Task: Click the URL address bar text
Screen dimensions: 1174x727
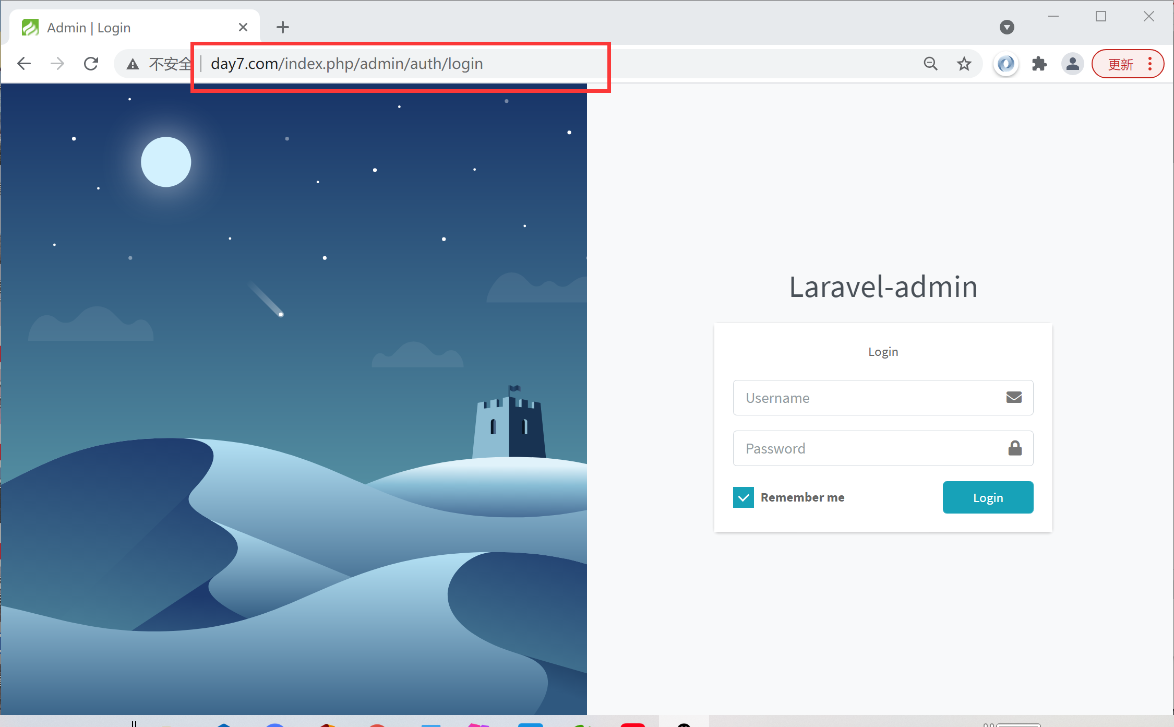Action: tap(346, 64)
